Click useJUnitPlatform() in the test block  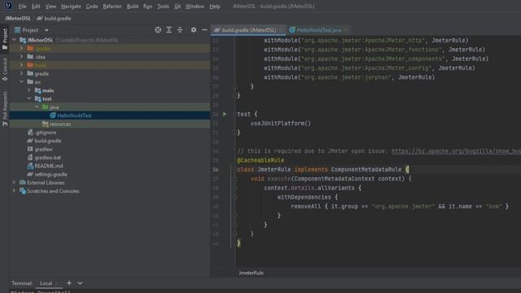coord(281,123)
